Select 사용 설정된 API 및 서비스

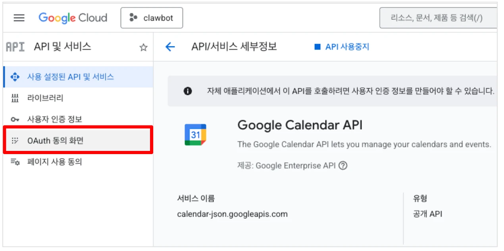(x=70, y=77)
